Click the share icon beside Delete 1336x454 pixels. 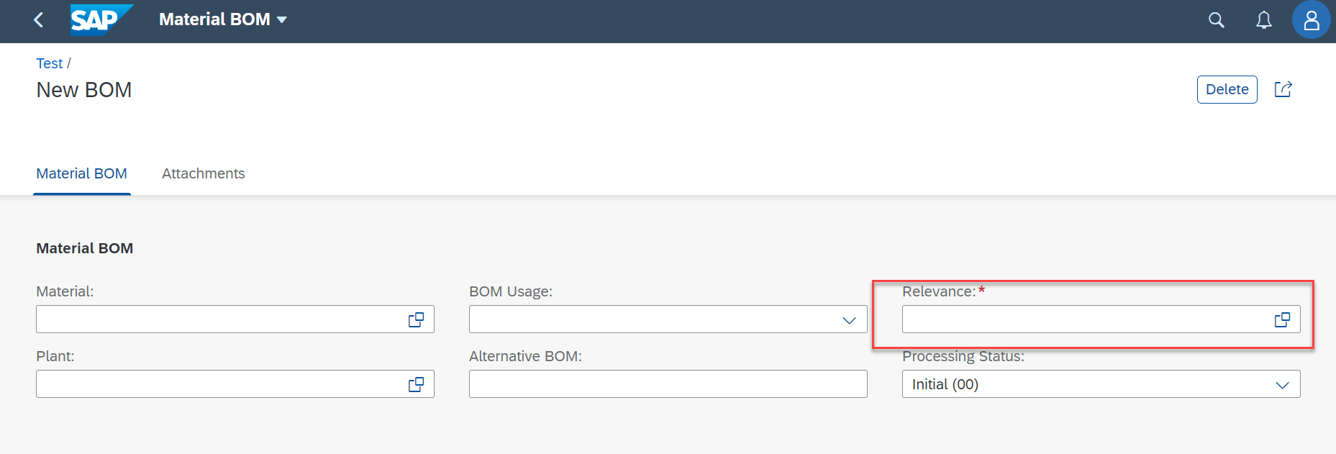[x=1283, y=89]
